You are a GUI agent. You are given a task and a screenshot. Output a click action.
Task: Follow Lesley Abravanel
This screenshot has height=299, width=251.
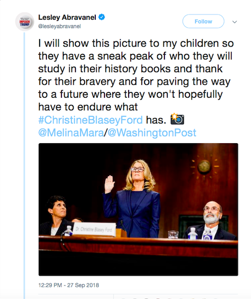[x=203, y=21]
